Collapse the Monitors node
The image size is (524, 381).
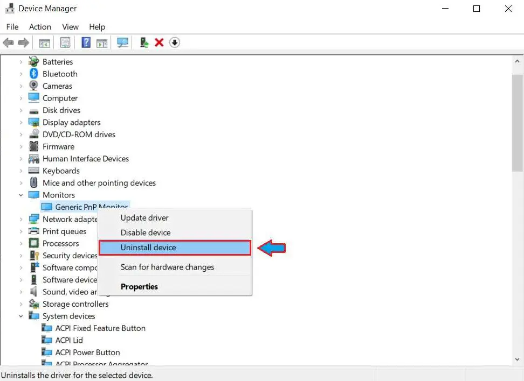pyautogui.click(x=20, y=195)
